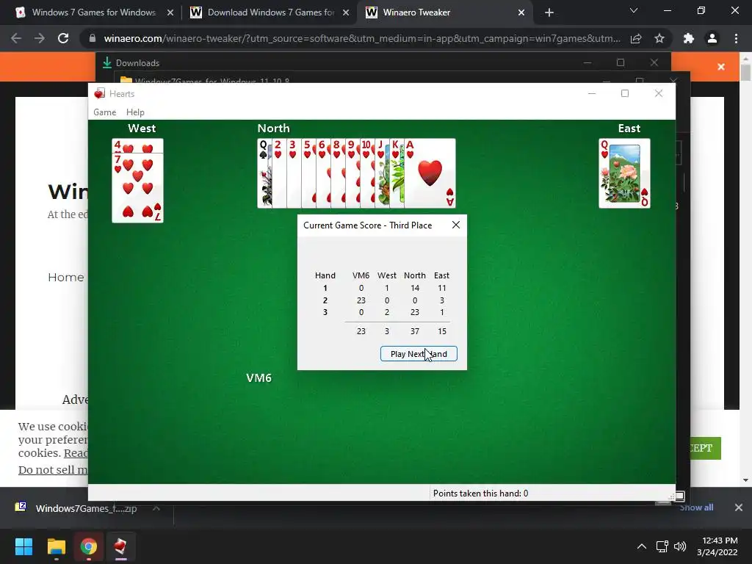
Task: Click Hearts game icon in taskbar
Action: pos(120,546)
